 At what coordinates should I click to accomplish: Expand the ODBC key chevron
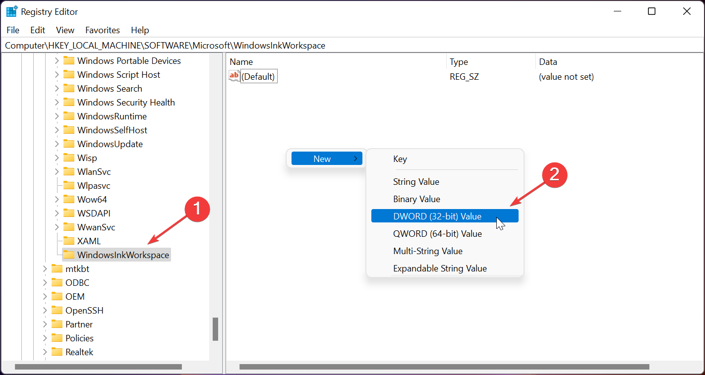click(x=45, y=282)
